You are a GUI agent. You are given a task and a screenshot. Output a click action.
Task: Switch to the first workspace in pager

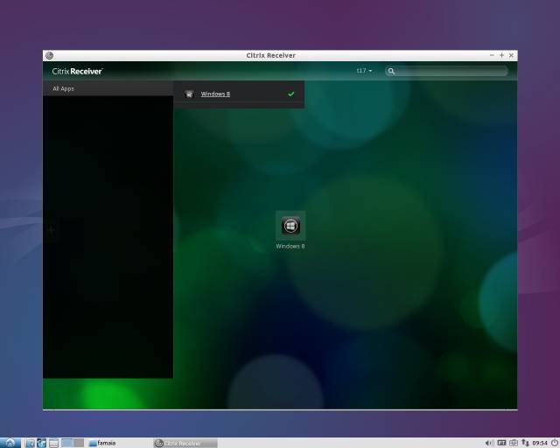click(x=67, y=443)
